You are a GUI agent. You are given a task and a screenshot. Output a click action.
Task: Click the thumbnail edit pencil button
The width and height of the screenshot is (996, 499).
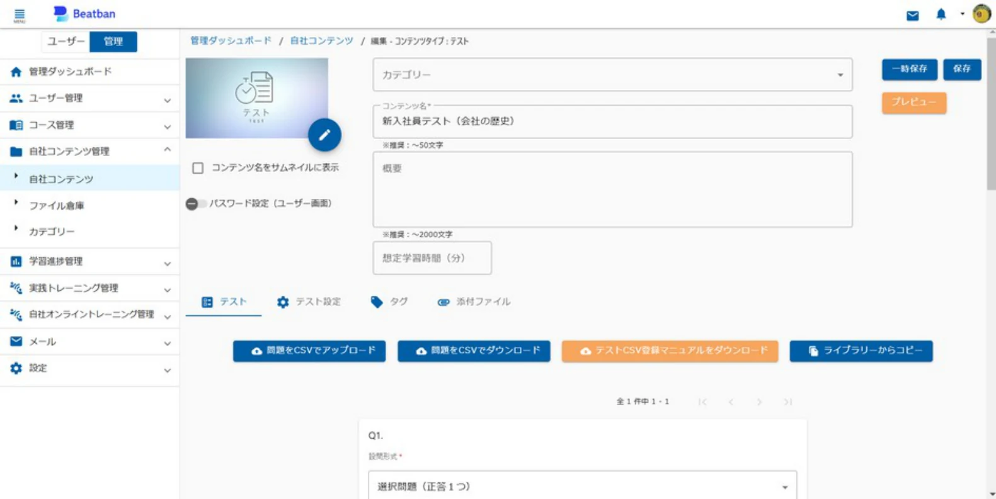(x=324, y=135)
